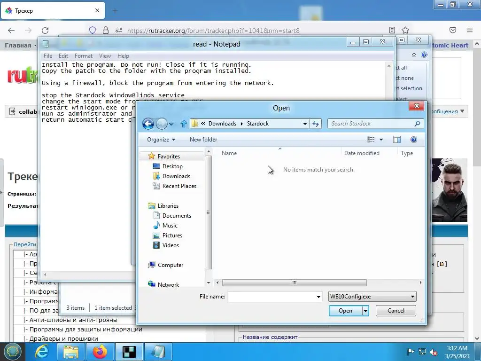The width and height of the screenshot is (481, 361).
Task: Click Firefox URL address bar
Action: [213, 31]
